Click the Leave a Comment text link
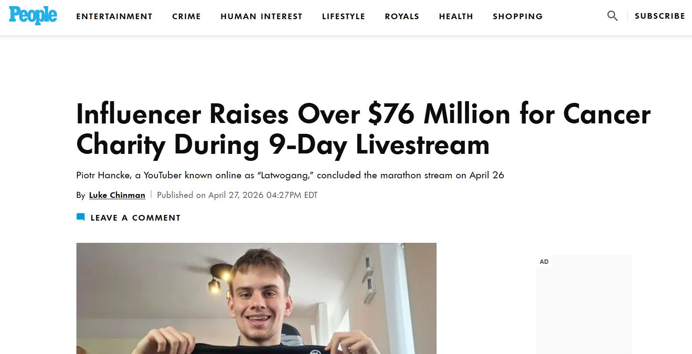This screenshot has height=354, width=692. pos(135,218)
